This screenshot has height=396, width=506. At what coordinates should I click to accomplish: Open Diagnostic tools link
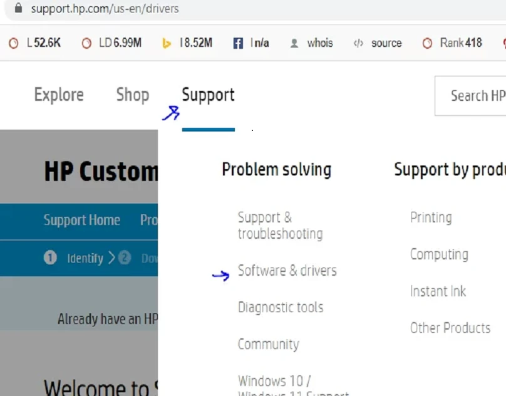pos(281,308)
